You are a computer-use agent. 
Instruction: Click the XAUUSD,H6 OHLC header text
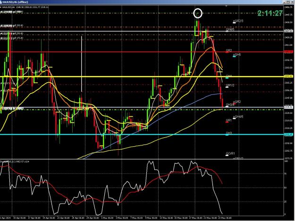[25, 7]
